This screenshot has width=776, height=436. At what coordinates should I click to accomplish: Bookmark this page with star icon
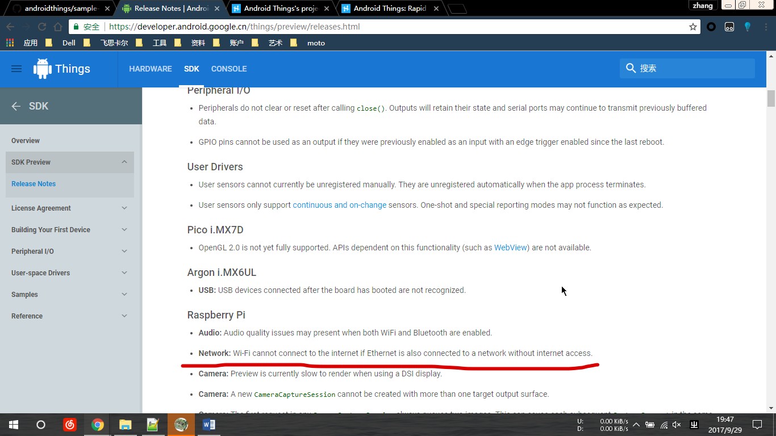(692, 27)
